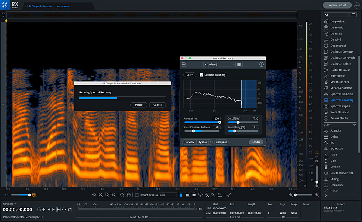Toggle loop playback
The image size is (362, 222).
tap(64, 210)
